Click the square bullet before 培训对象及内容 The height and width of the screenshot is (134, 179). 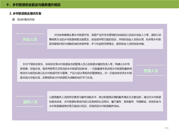[x=13, y=20]
